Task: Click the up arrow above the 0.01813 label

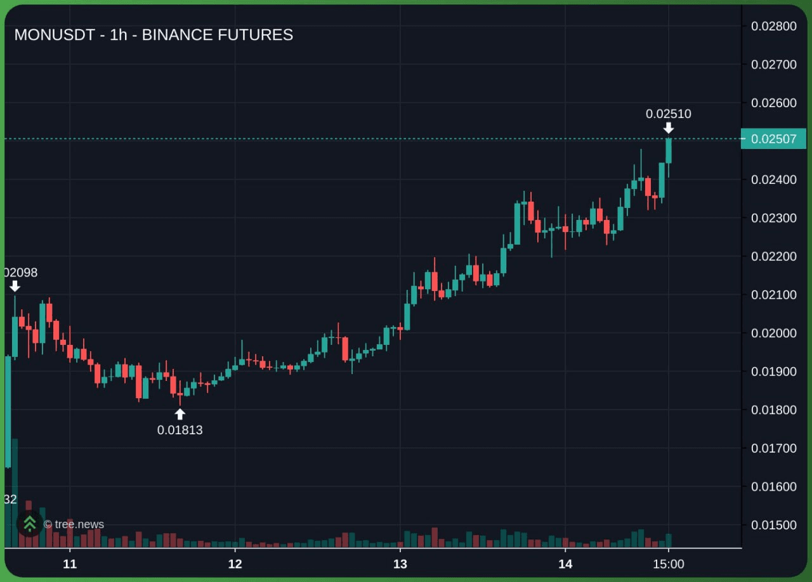Action: [x=180, y=414]
